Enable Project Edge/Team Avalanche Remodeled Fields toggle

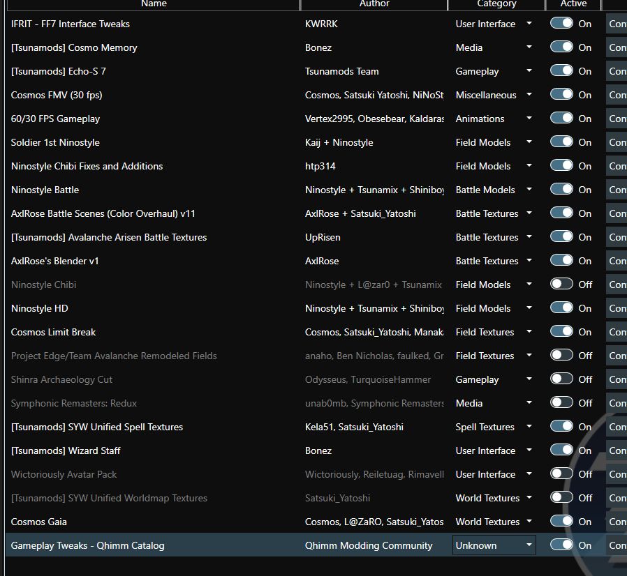pos(561,355)
